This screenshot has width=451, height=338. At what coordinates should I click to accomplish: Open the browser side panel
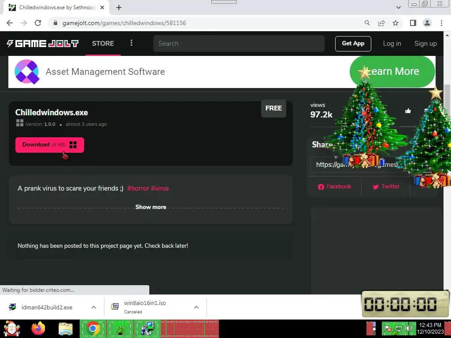tap(413, 23)
